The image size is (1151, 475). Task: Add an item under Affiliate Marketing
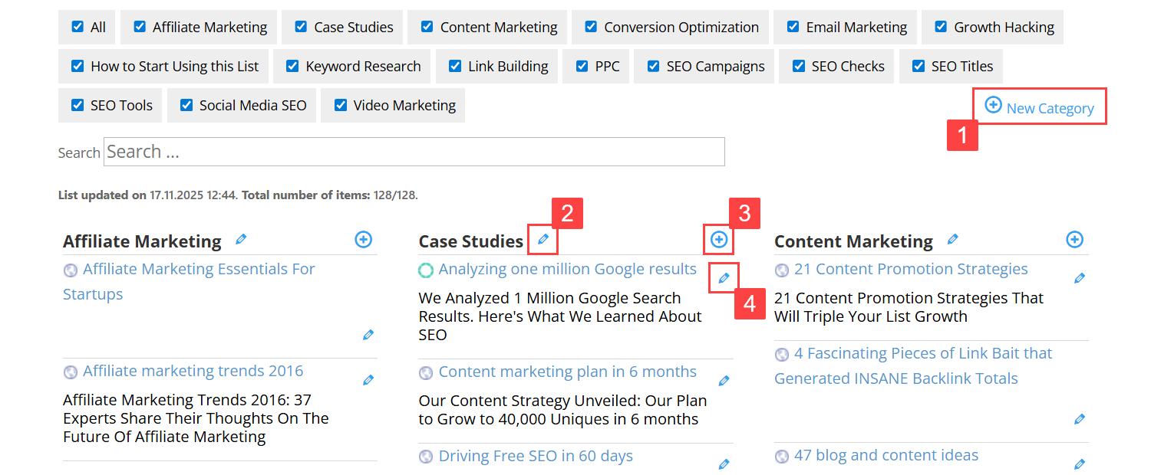click(363, 239)
